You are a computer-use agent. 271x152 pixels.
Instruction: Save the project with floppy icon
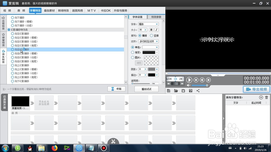pos(183,91)
